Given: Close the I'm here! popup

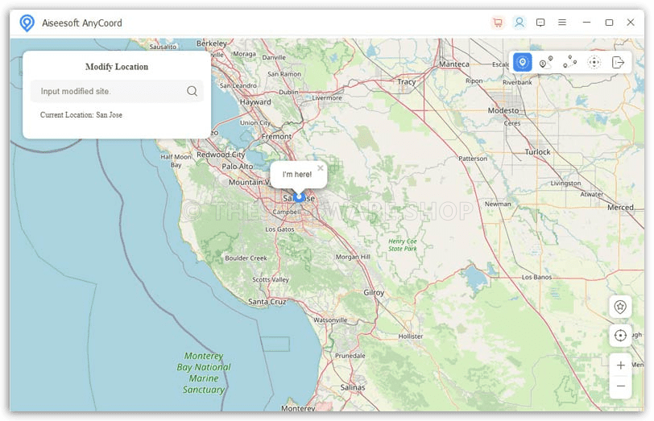Looking at the screenshot, I should click(321, 168).
